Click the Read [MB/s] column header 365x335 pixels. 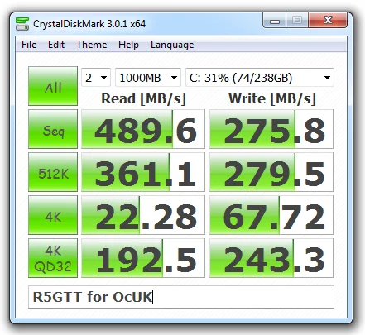pos(143,98)
